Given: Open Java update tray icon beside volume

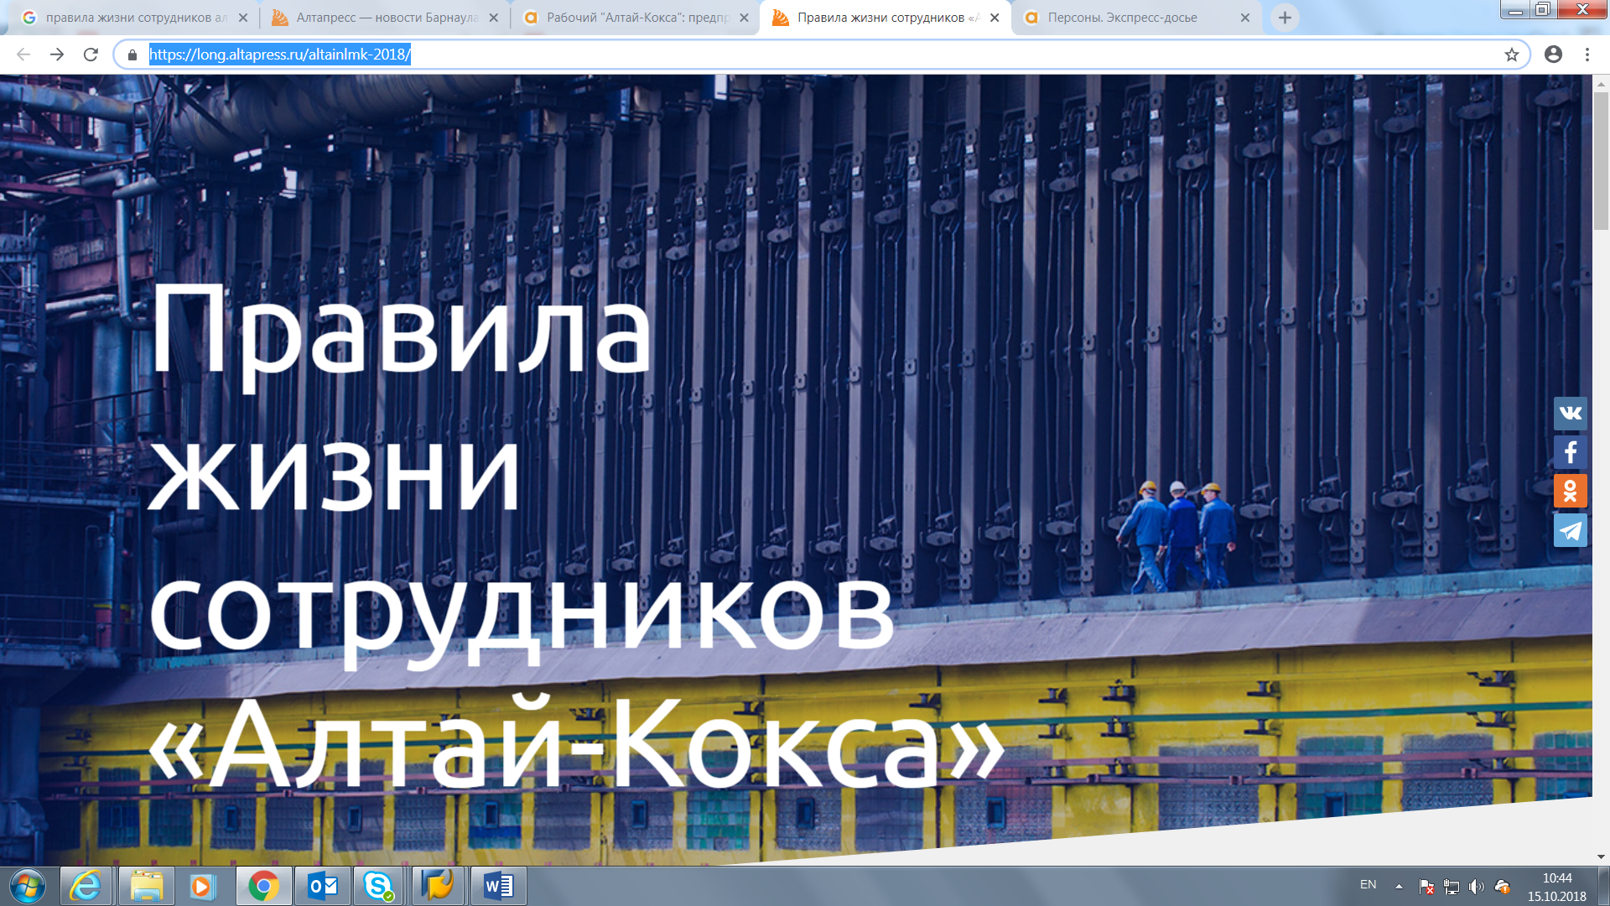Looking at the screenshot, I should pyautogui.click(x=1502, y=887).
